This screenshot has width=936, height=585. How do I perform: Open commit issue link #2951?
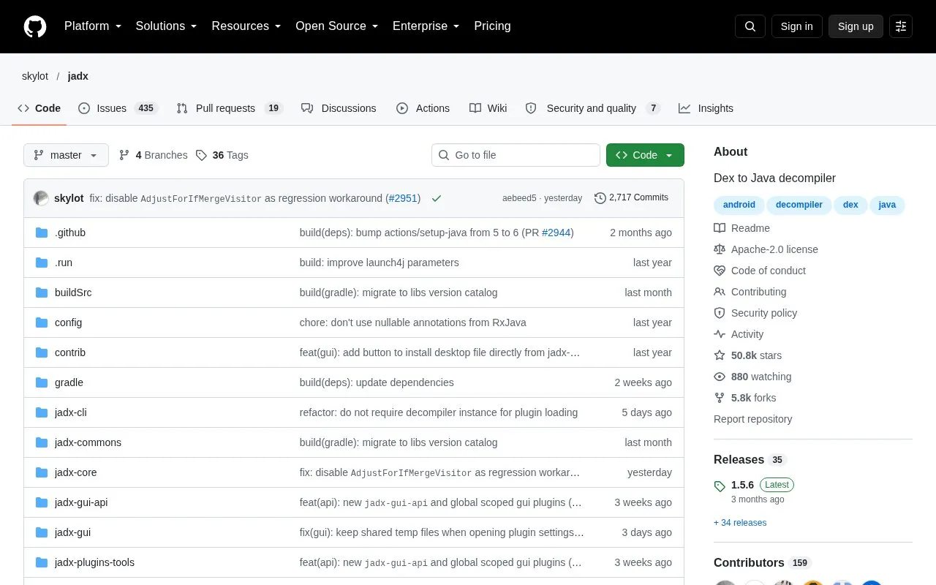(x=403, y=198)
